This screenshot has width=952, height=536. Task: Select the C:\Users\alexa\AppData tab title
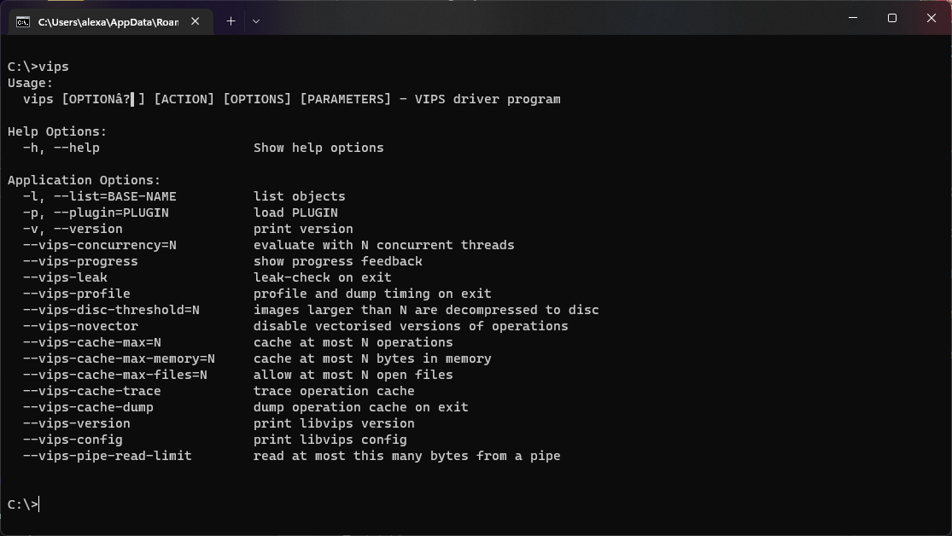click(108, 21)
